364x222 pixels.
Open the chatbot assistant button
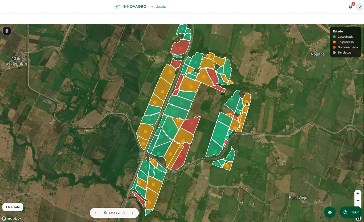click(330, 212)
